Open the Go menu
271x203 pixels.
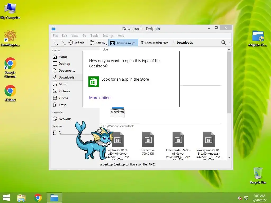click(84, 36)
